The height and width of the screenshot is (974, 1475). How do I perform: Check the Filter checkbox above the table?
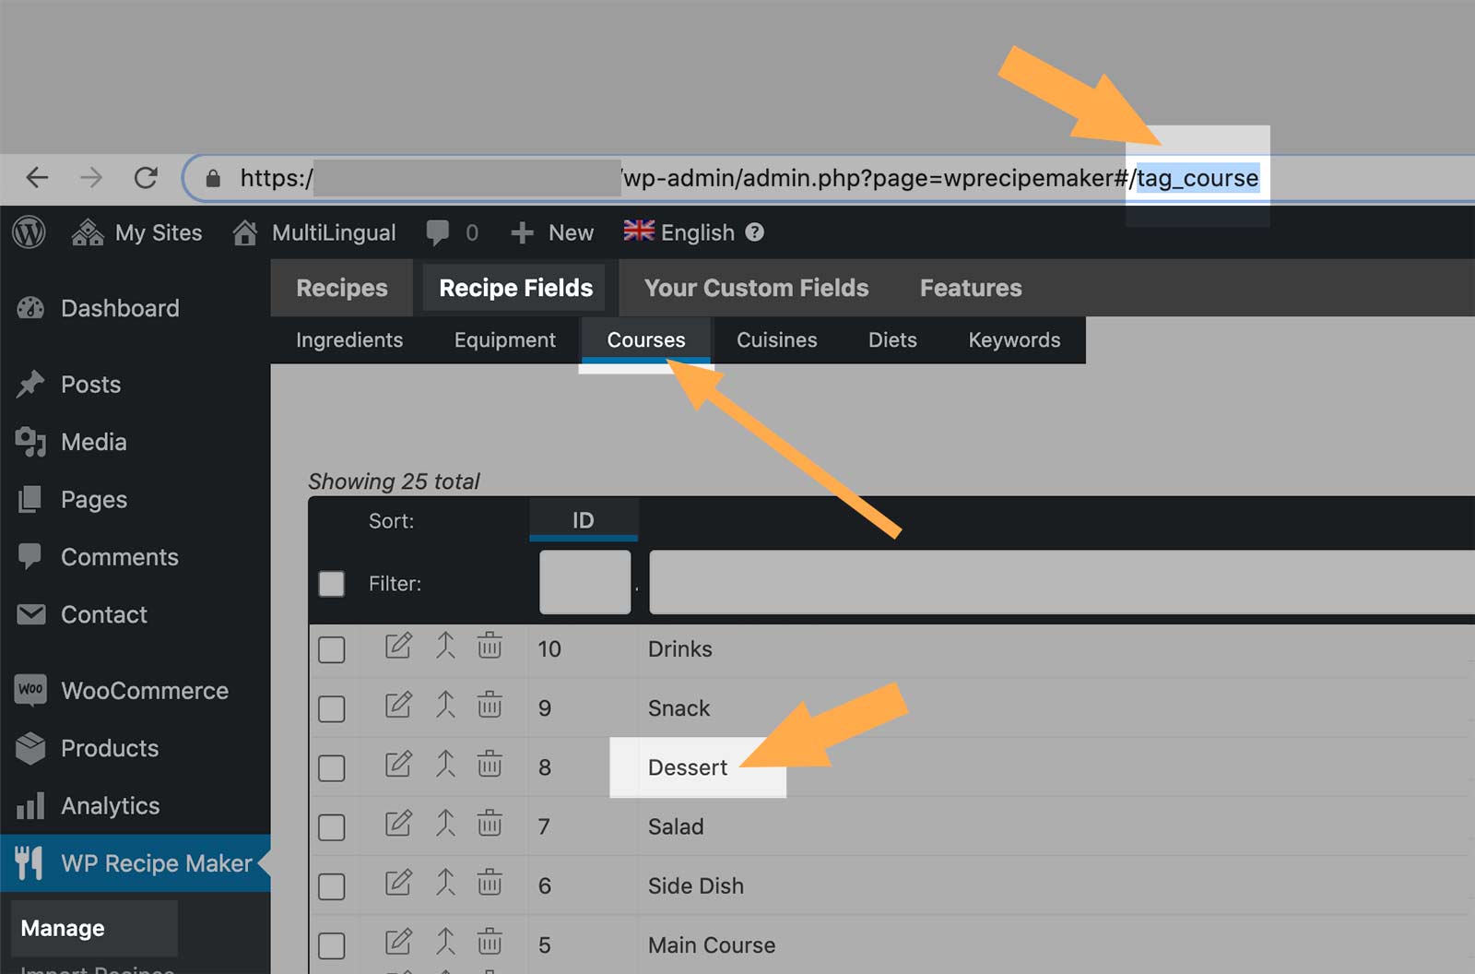pos(331,583)
